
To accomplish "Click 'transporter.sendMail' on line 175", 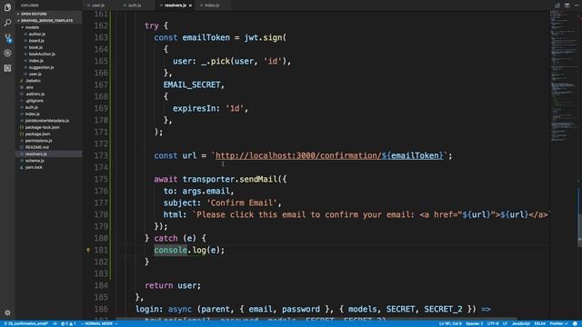I will tap(230, 180).
